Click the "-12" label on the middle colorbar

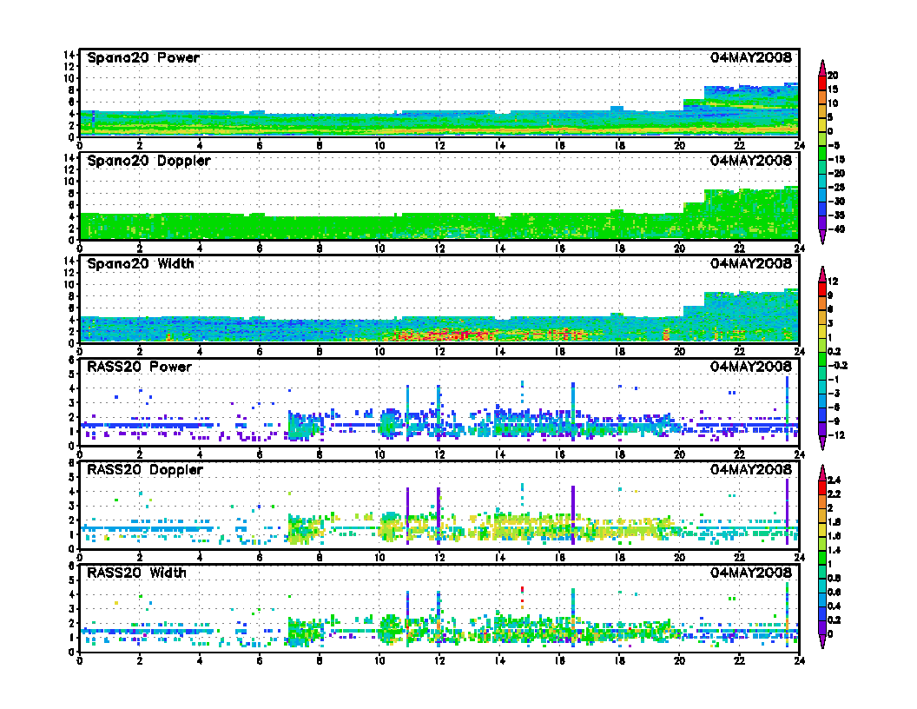click(x=837, y=435)
